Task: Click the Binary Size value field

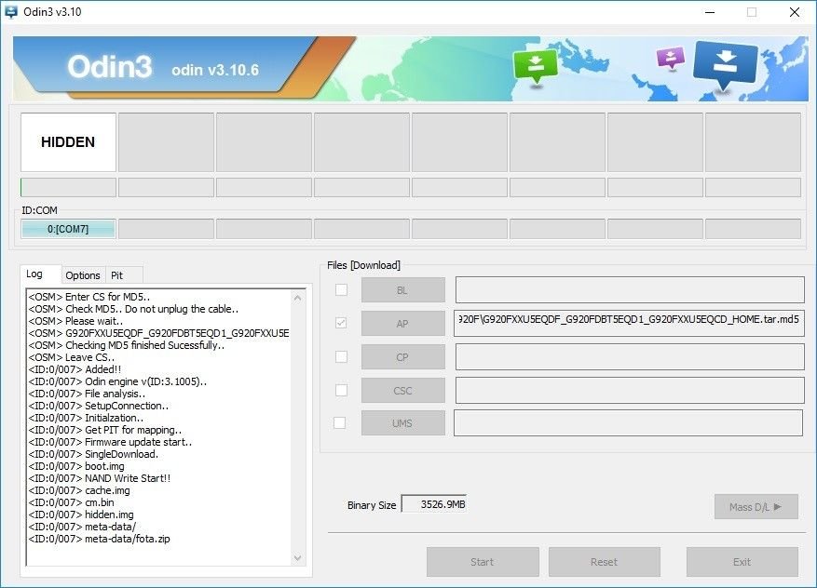Action: [434, 504]
